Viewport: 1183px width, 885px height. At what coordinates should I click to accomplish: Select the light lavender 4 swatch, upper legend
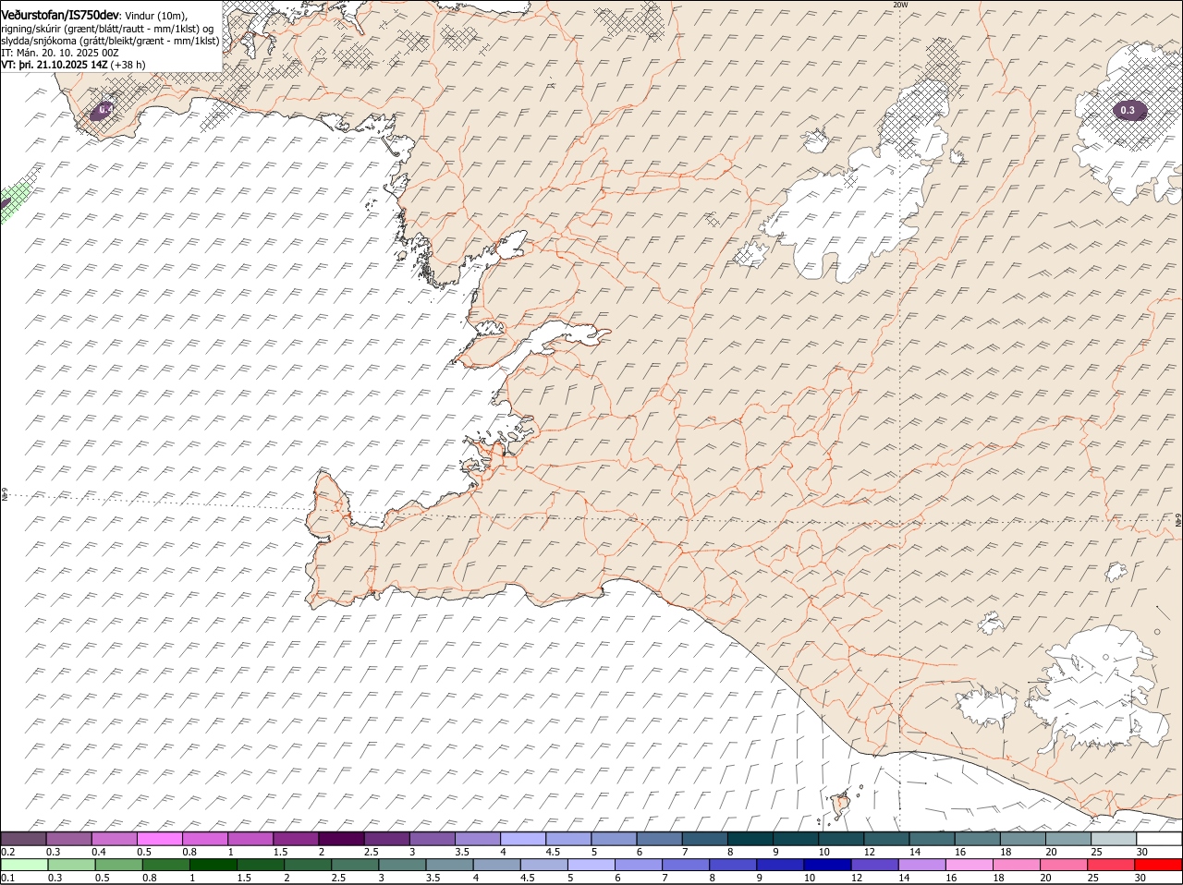coord(523,839)
